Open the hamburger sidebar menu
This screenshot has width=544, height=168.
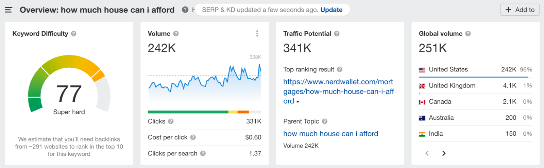click(x=8, y=10)
